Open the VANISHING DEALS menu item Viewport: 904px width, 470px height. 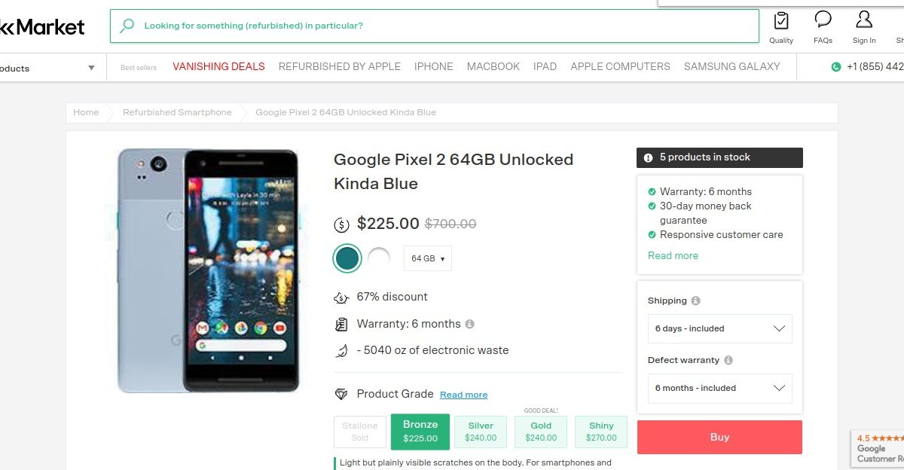[x=218, y=66]
